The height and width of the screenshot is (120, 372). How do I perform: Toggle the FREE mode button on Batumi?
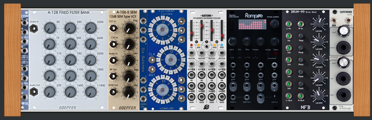tap(192, 45)
